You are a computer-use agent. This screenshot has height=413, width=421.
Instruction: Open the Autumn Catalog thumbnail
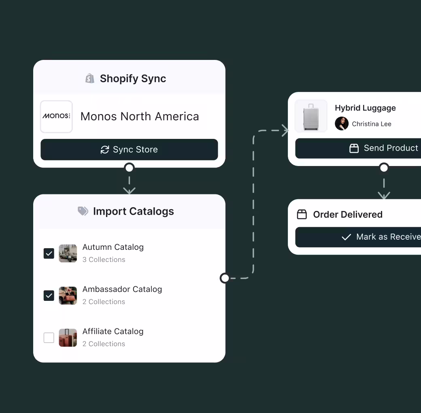(x=68, y=253)
